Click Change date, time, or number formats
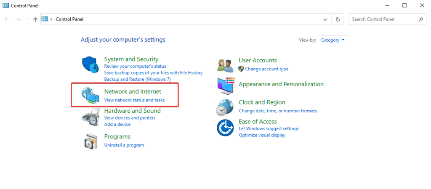Image resolution: width=431 pixels, height=189 pixels. click(x=278, y=111)
